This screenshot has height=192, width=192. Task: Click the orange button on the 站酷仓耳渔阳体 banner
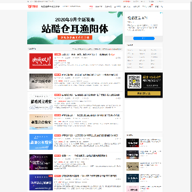pos(75,37)
